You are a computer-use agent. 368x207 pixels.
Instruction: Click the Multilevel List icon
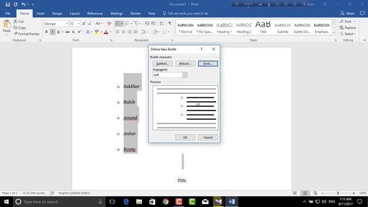click(136, 23)
